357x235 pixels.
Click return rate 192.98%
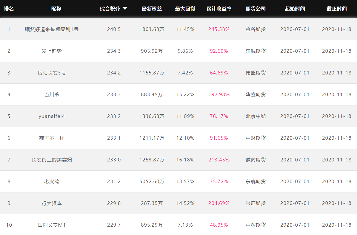point(219,94)
